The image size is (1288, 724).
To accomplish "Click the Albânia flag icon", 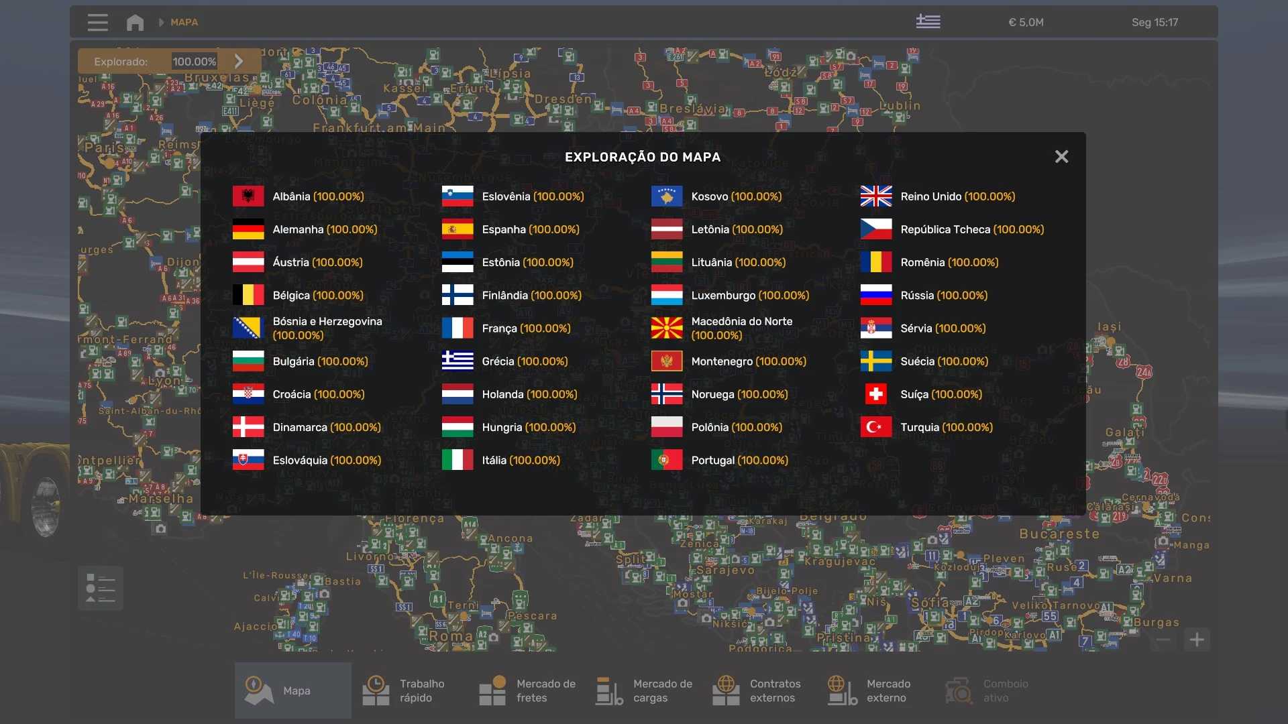I will (x=248, y=196).
